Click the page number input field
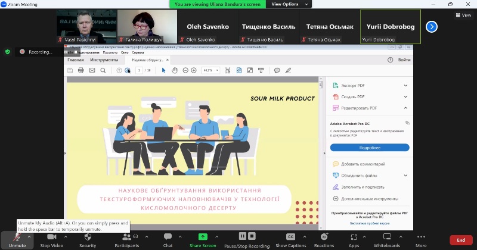The height and width of the screenshot is (250, 477). [139, 70]
